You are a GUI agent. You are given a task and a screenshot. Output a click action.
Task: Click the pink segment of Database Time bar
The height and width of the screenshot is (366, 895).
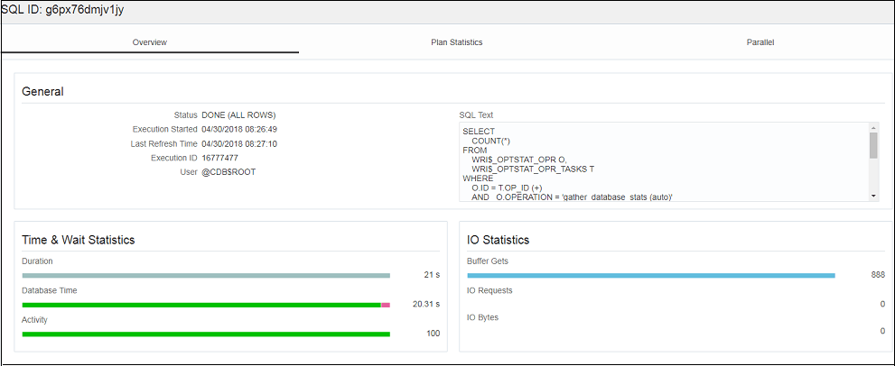click(386, 305)
